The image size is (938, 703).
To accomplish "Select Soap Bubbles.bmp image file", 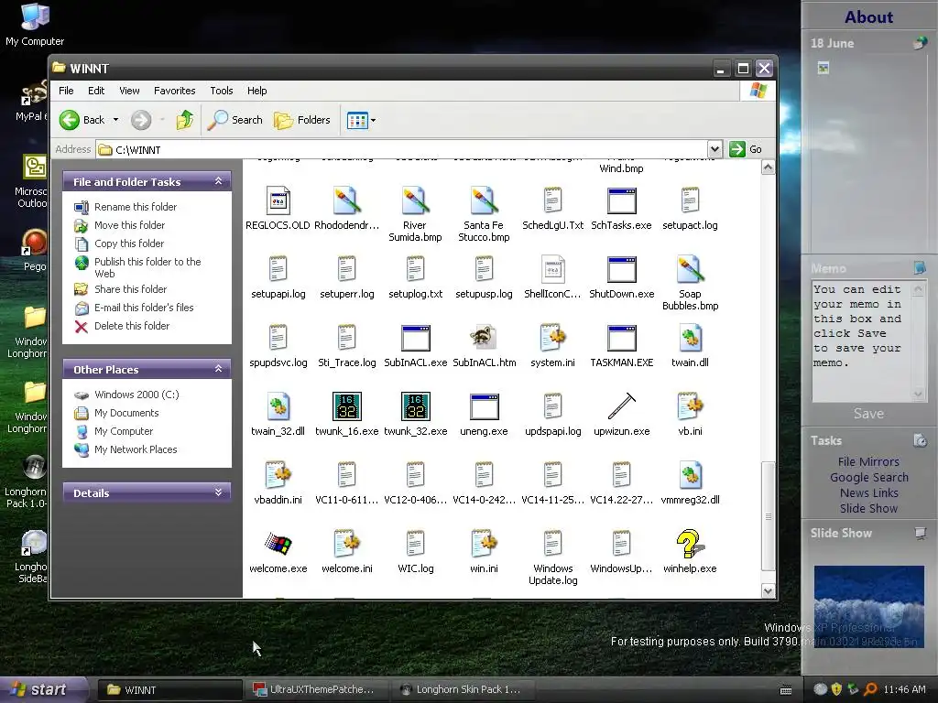I will tap(690, 270).
